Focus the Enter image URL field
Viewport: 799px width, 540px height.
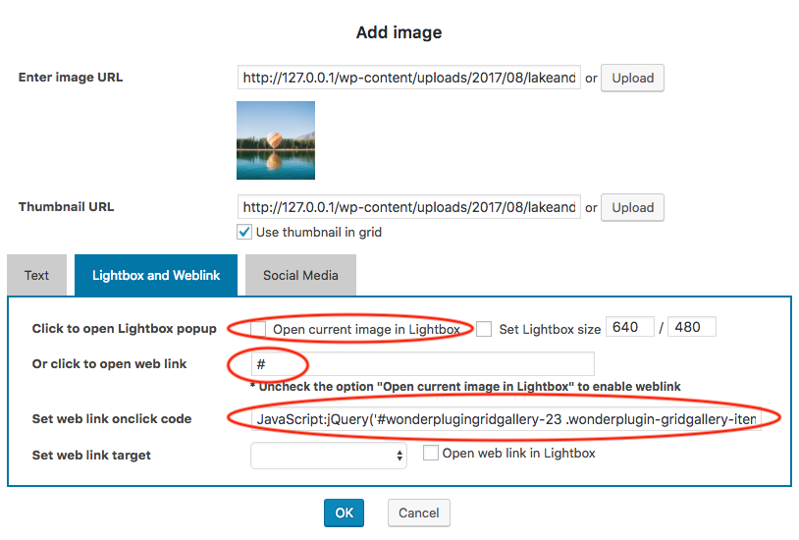tap(409, 78)
